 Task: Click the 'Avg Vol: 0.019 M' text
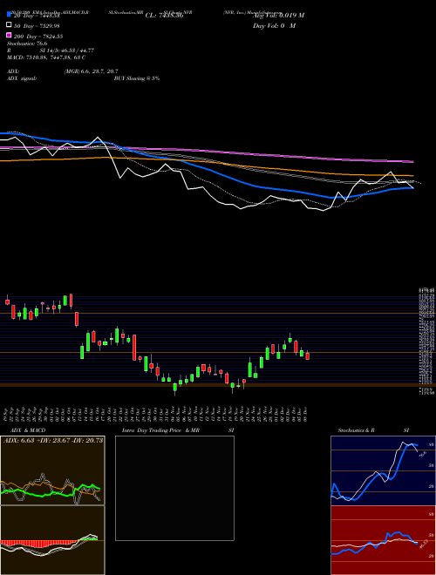[279, 16]
